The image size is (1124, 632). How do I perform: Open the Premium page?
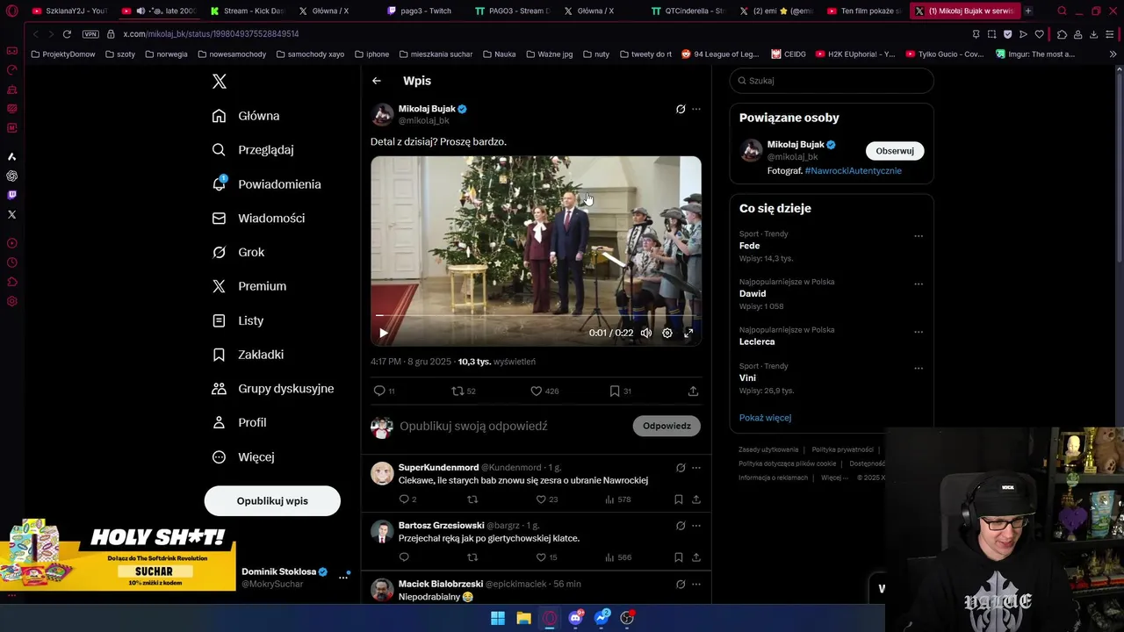point(249,286)
